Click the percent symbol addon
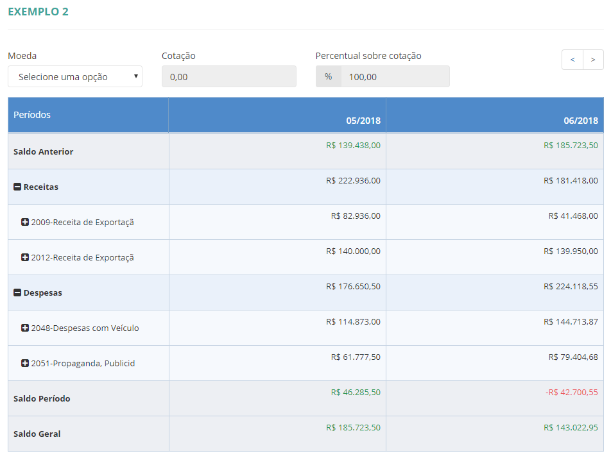 (329, 76)
